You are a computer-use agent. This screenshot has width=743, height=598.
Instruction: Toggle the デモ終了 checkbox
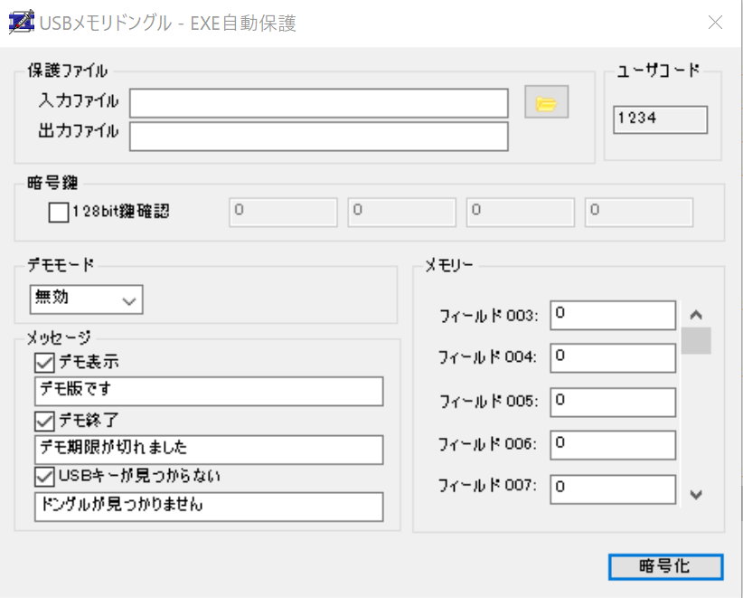tap(44, 421)
